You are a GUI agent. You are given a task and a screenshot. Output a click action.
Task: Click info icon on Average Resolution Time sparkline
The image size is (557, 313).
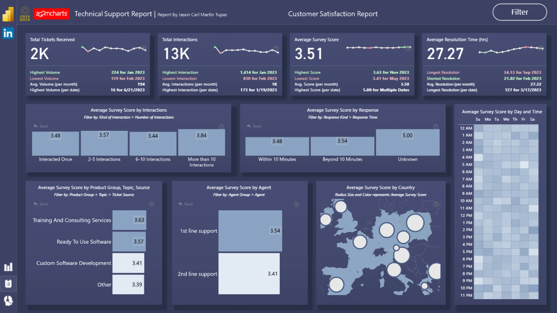pyautogui.click(x=541, y=48)
